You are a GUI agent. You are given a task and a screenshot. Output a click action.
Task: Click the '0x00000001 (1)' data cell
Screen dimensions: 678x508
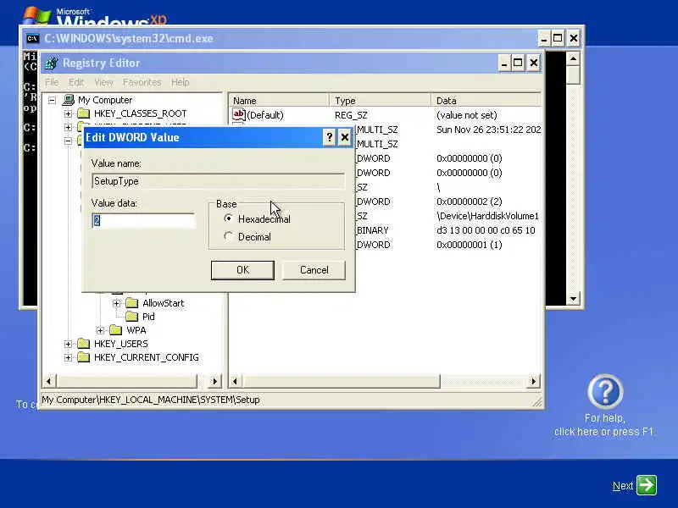[470, 245]
